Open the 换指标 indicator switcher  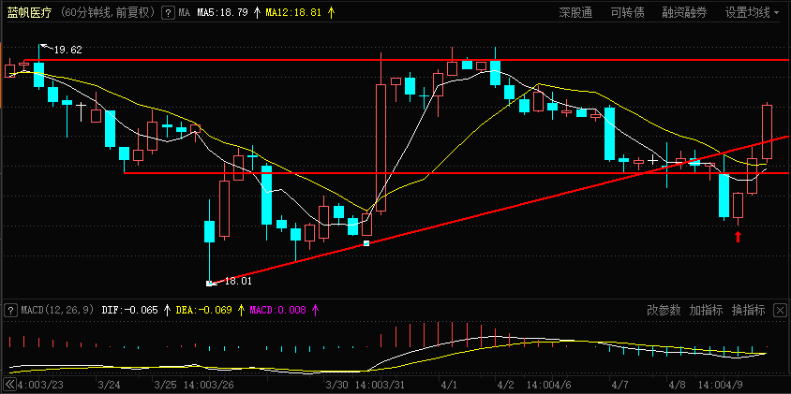(749, 310)
